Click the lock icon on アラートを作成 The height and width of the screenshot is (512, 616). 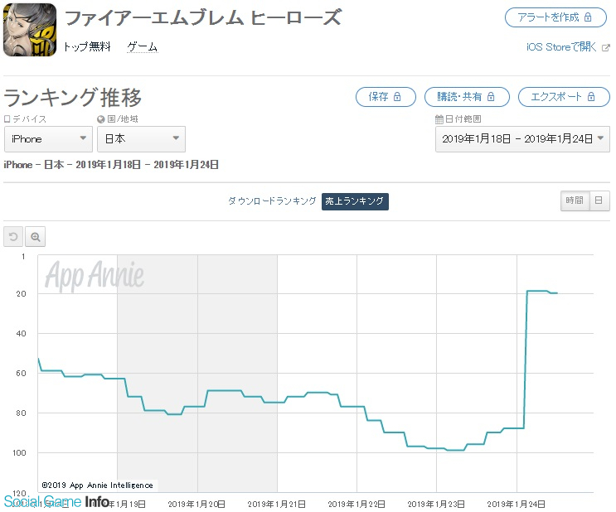(588, 17)
